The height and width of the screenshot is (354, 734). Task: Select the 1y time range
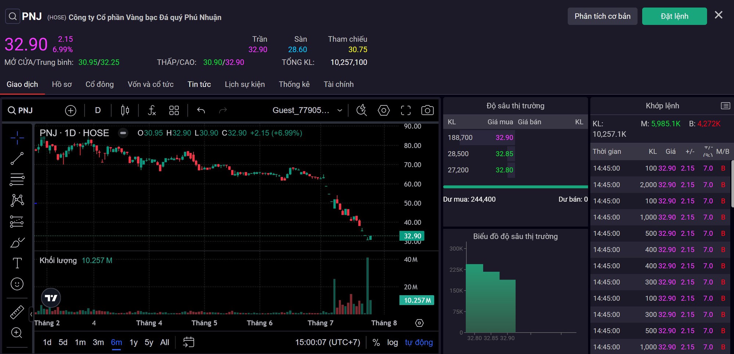134,342
